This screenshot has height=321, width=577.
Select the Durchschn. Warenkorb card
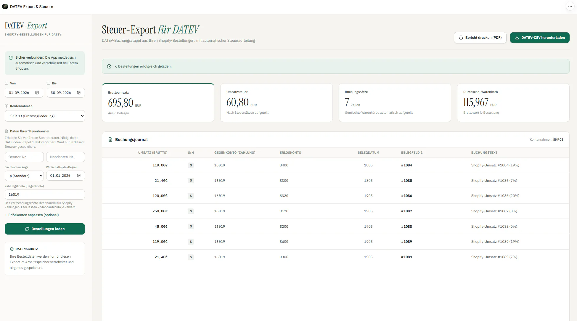tap(513, 102)
